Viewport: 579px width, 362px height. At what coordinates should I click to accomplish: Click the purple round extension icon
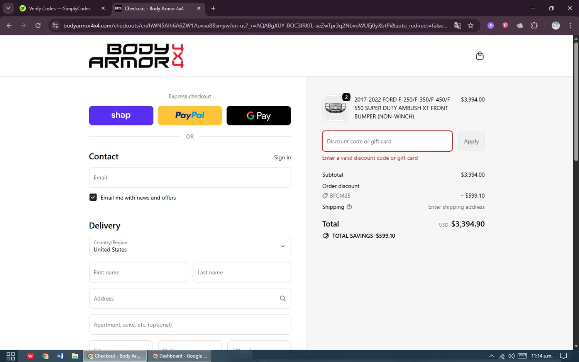[491, 25]
